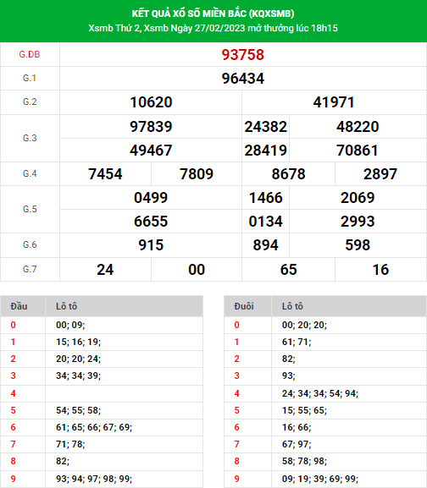Click G.5 number 0499
The width and height of the screenshot is (427, 488).
click(151, 198)
